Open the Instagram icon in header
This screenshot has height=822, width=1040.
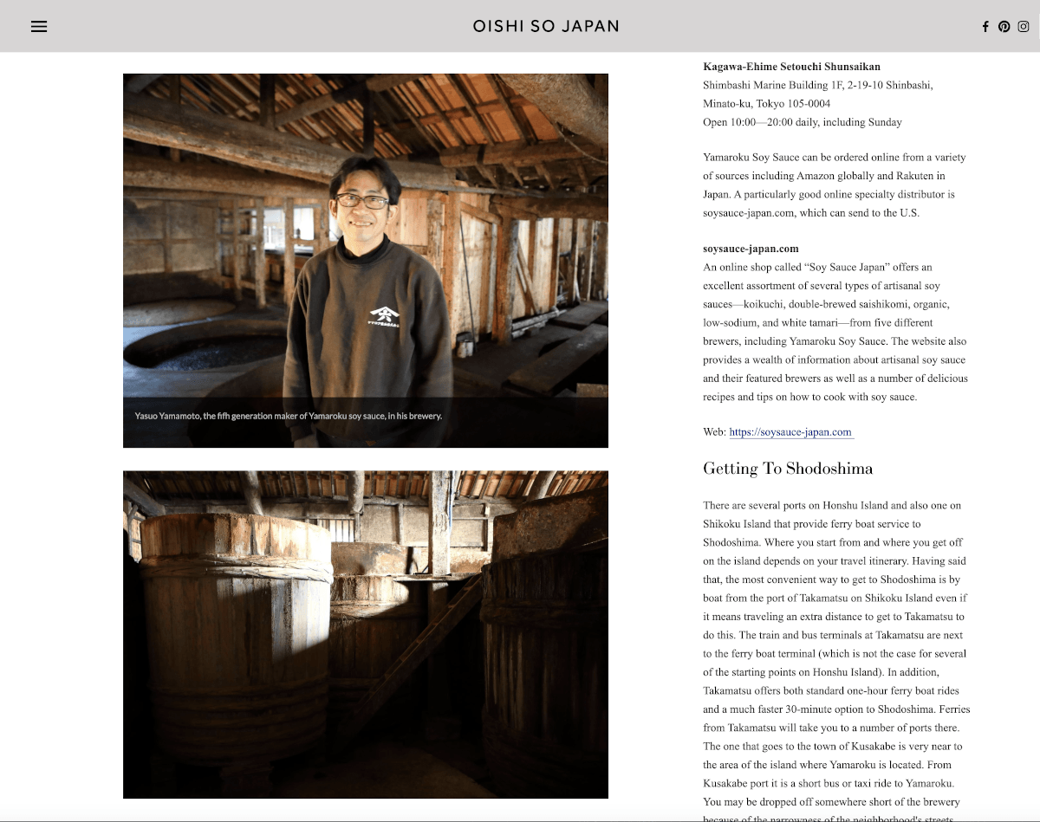tap(1024, 26)
